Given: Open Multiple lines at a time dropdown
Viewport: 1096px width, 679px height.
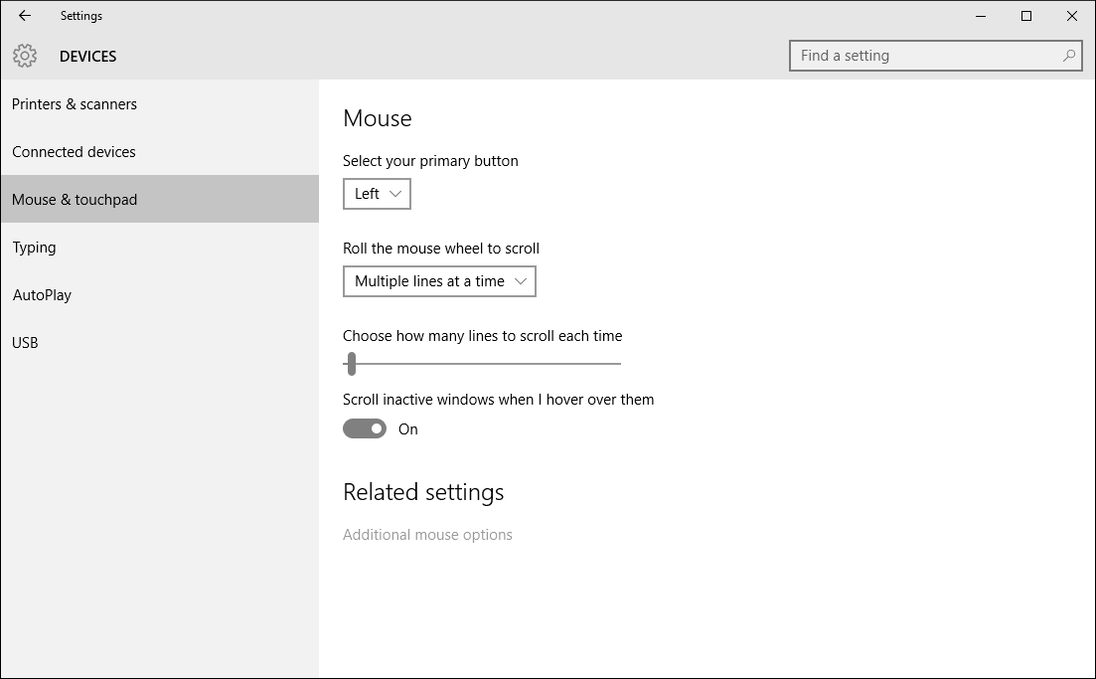Looking at the screenshot, I should (439, 281).
